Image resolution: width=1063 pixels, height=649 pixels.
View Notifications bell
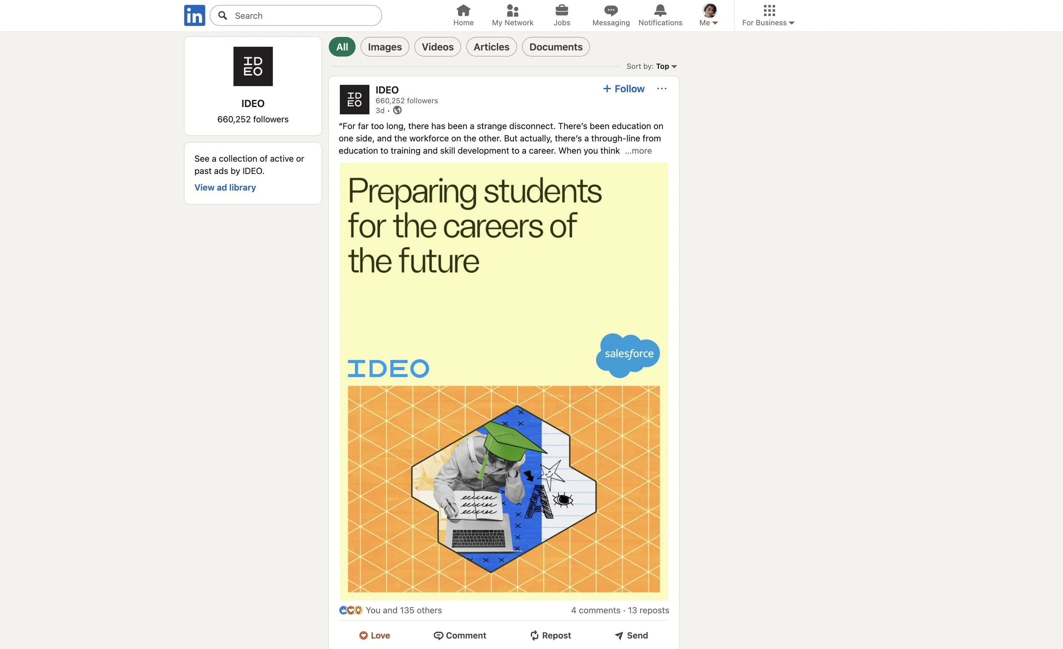(x=660, y=16)
